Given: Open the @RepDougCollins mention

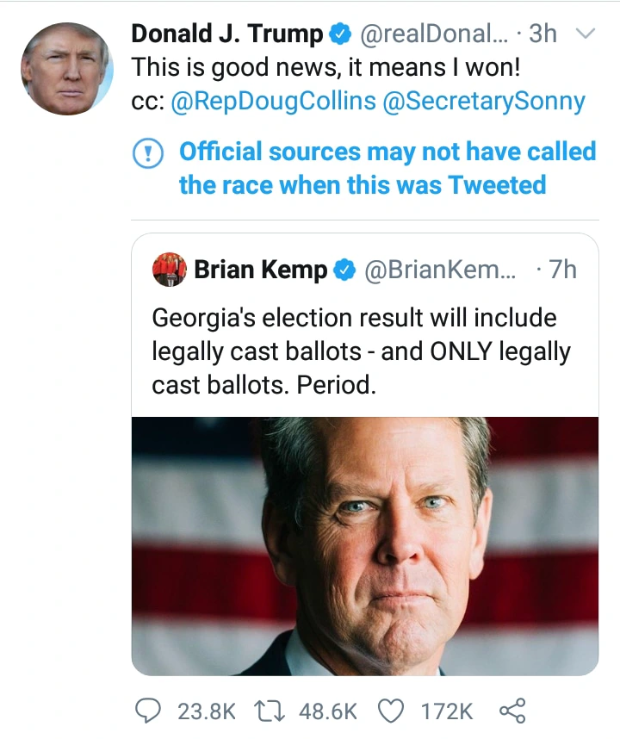Looking at the screenshot, I should pos(274,101).
